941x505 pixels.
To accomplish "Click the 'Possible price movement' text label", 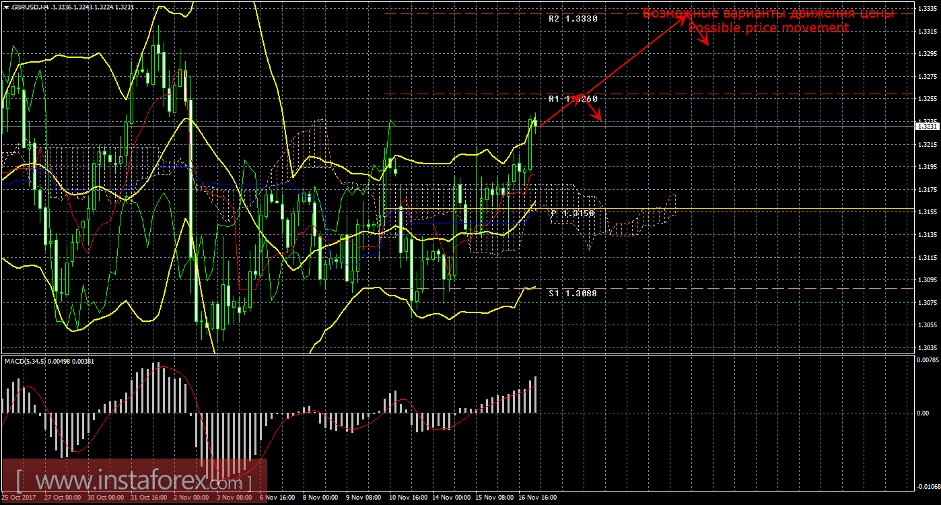I will point(768,28).
